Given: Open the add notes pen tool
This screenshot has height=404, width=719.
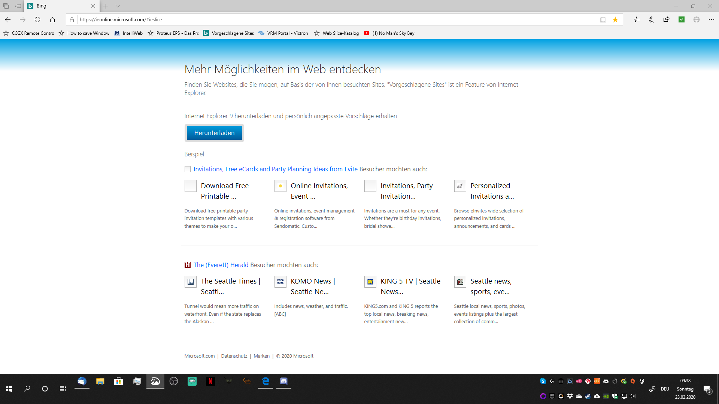Looking at the screenshot, I should pyautogui.click(x=652, y=19).
